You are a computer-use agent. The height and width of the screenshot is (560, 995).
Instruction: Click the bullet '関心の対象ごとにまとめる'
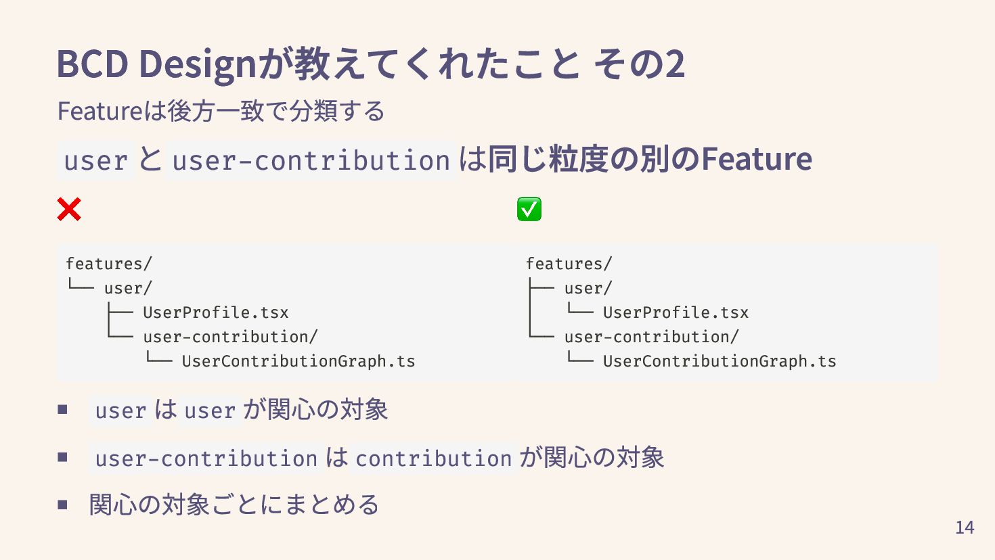click(234, 505)
